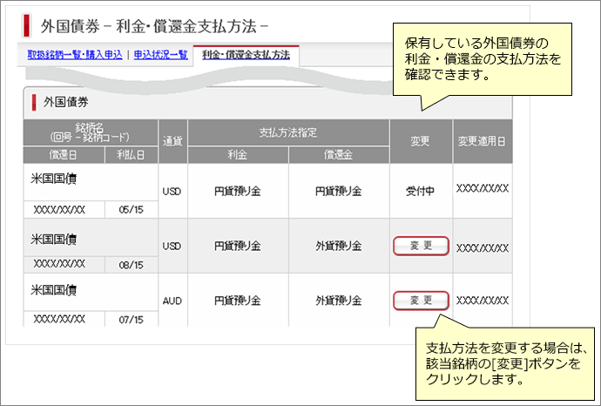Click the 08/15 interest date cell

tap(131, 264)
